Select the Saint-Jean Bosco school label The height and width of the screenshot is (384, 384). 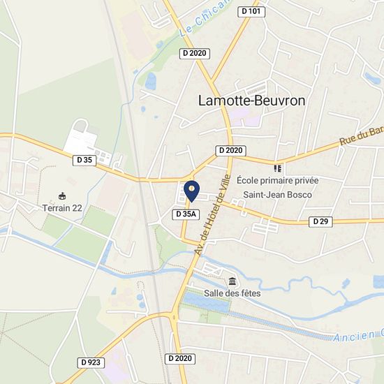[x=277, y=195]
